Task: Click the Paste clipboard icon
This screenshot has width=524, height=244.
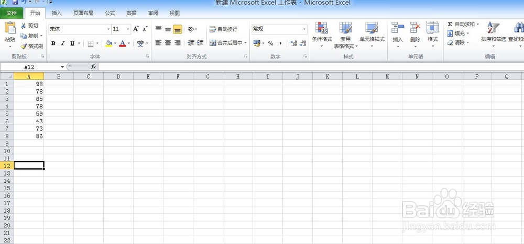Action: [x=10, y=28]
